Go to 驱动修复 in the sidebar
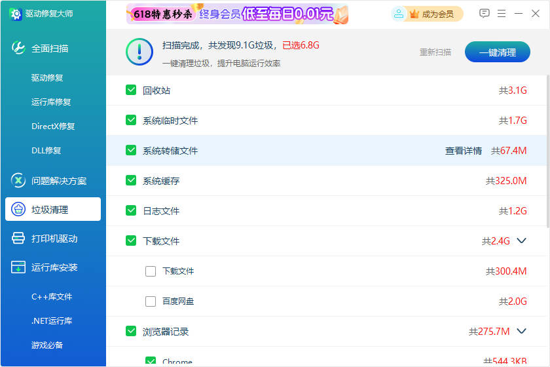 coord(47,77)
